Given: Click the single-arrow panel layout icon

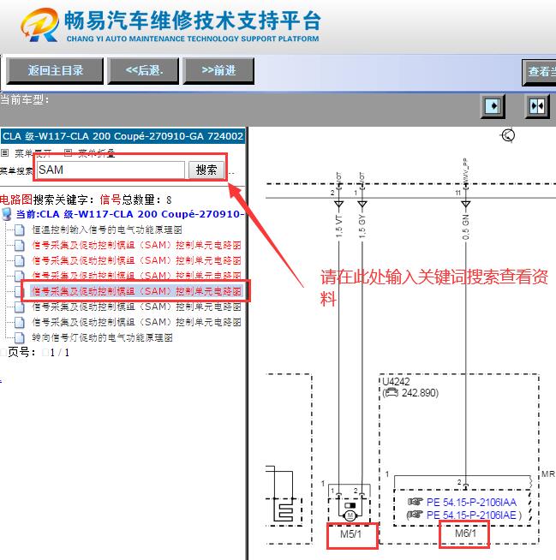Looking at the screenshot, I should (x=493, y=106).
